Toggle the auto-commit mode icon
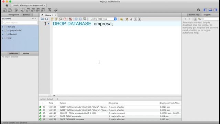The image size is (220, 124). click(x=85, y=19)
